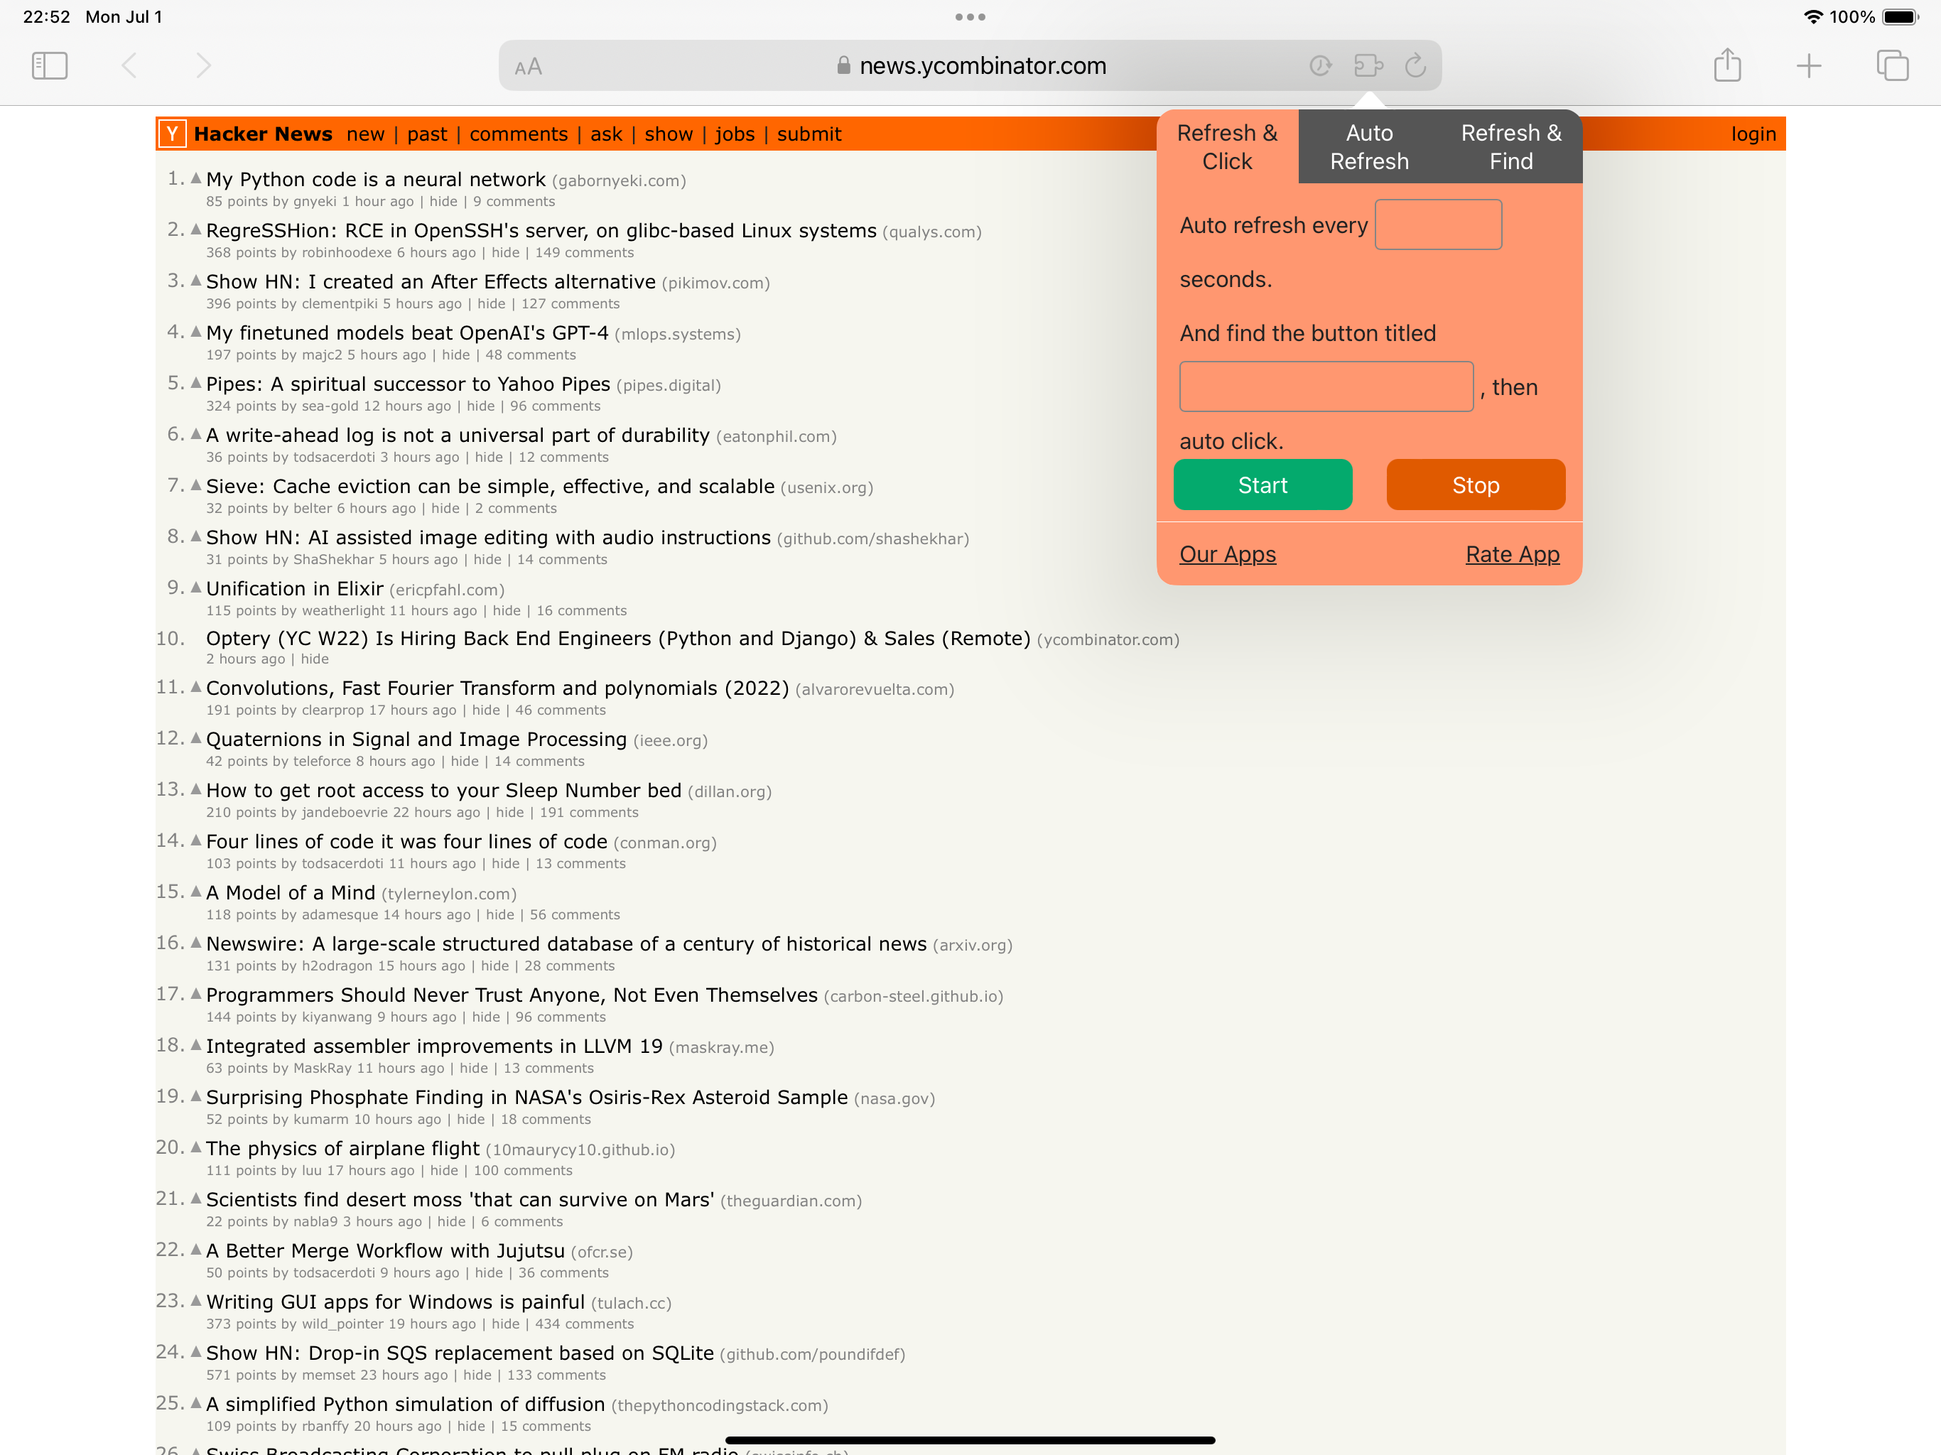Show the tab overview

(1892, 66)
